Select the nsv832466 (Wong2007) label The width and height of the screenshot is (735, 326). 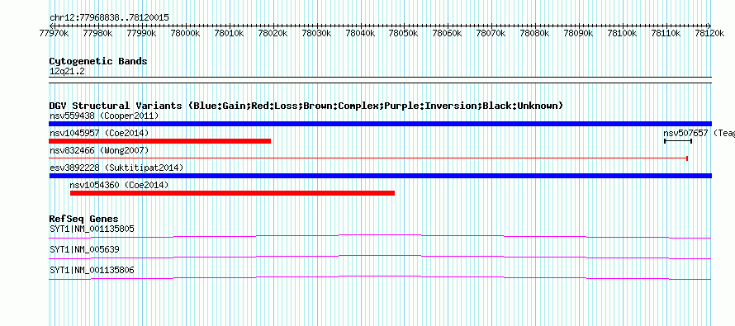[x=99, y=150]
